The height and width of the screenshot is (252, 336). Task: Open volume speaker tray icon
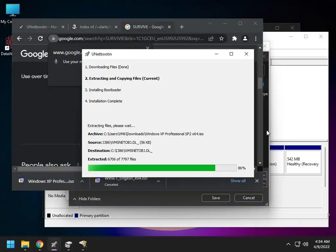[x=305, y=244]
